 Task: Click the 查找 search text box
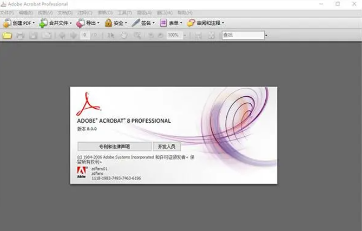243,36
